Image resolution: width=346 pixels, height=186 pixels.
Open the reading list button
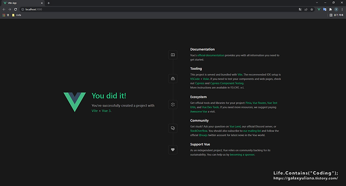pyautogui.click(x=336, y=15)
